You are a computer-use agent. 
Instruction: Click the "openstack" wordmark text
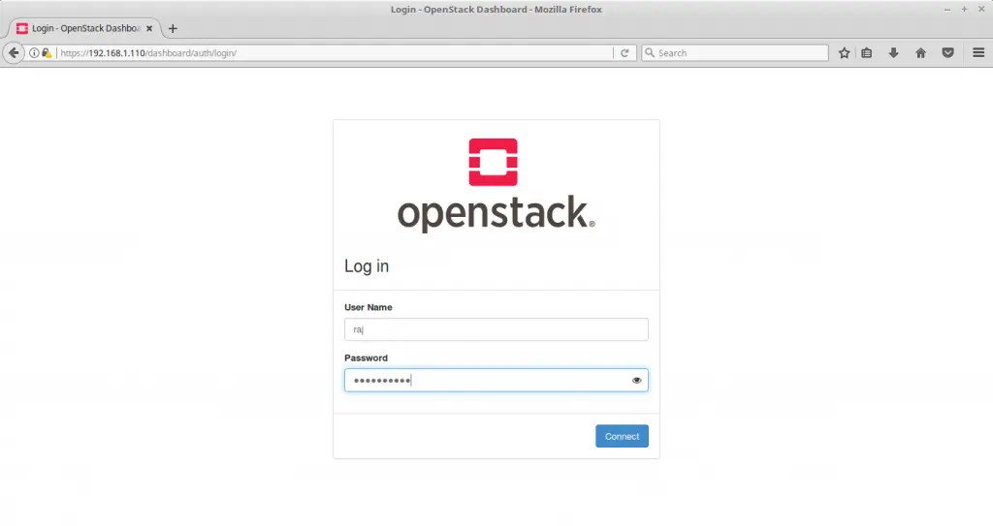(496, 213)
